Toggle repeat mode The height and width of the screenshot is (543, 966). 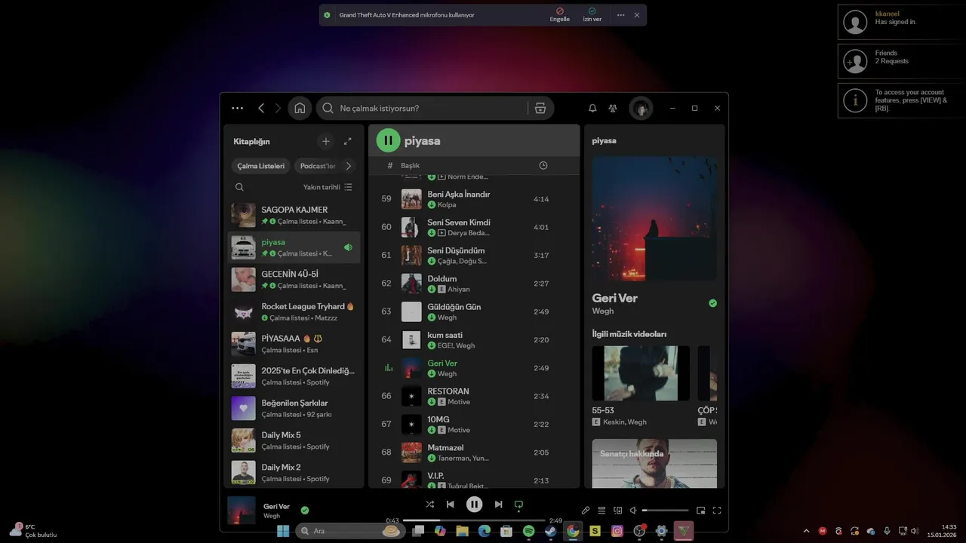tap(518, 505)
